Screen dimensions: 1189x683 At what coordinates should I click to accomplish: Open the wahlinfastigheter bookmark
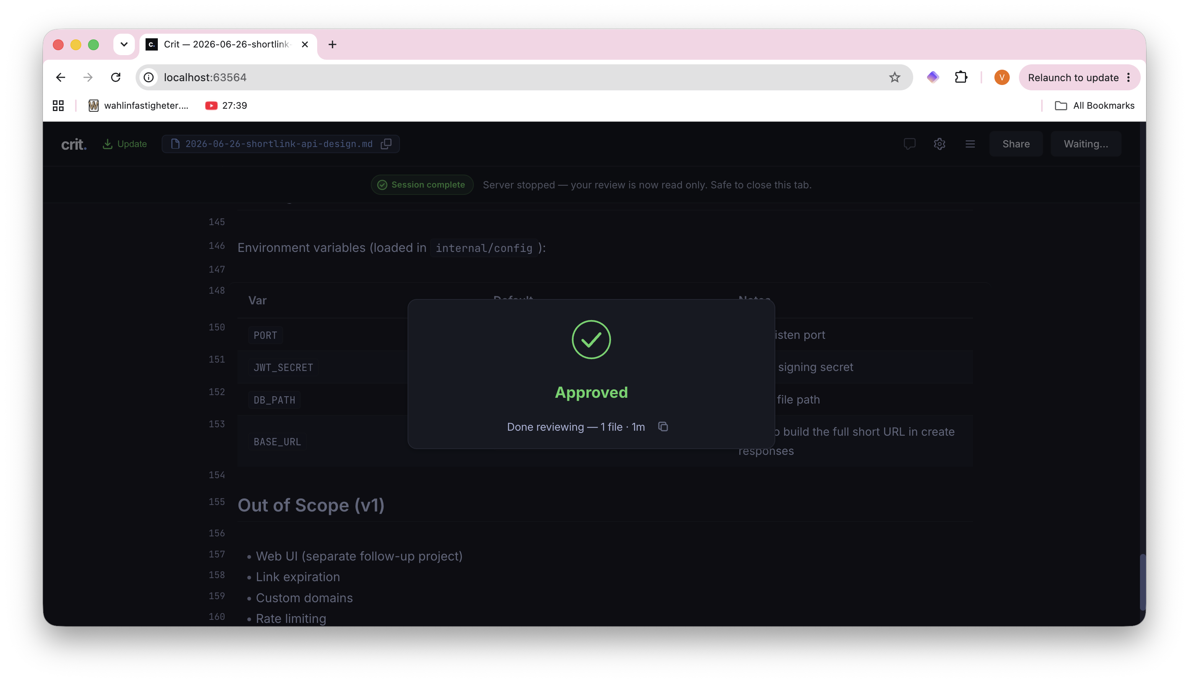138,106
